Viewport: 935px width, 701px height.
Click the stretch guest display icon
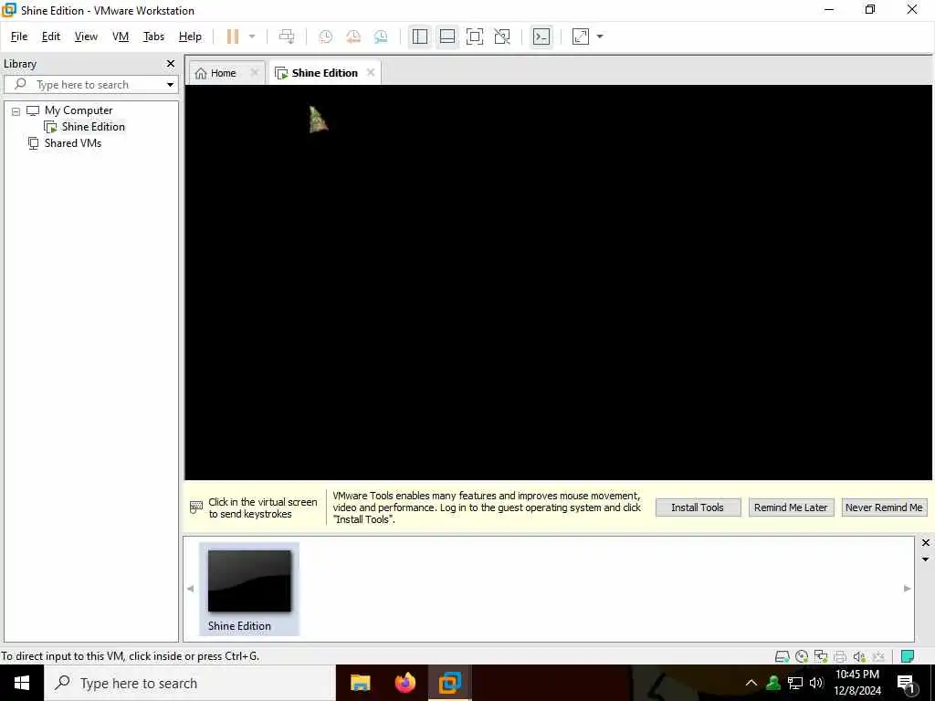click(x=580, y=37)
